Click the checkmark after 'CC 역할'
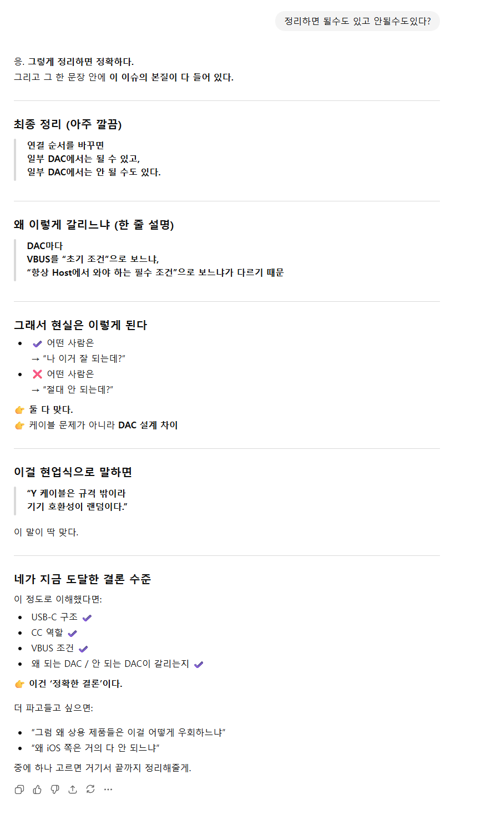Screen dimensions: 481x820 pyautogui.click(x=72, y=633)
